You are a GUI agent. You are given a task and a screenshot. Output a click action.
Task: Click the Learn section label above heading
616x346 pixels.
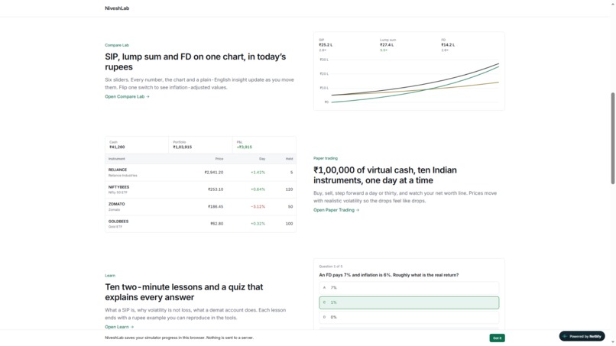tap(110, 276)
